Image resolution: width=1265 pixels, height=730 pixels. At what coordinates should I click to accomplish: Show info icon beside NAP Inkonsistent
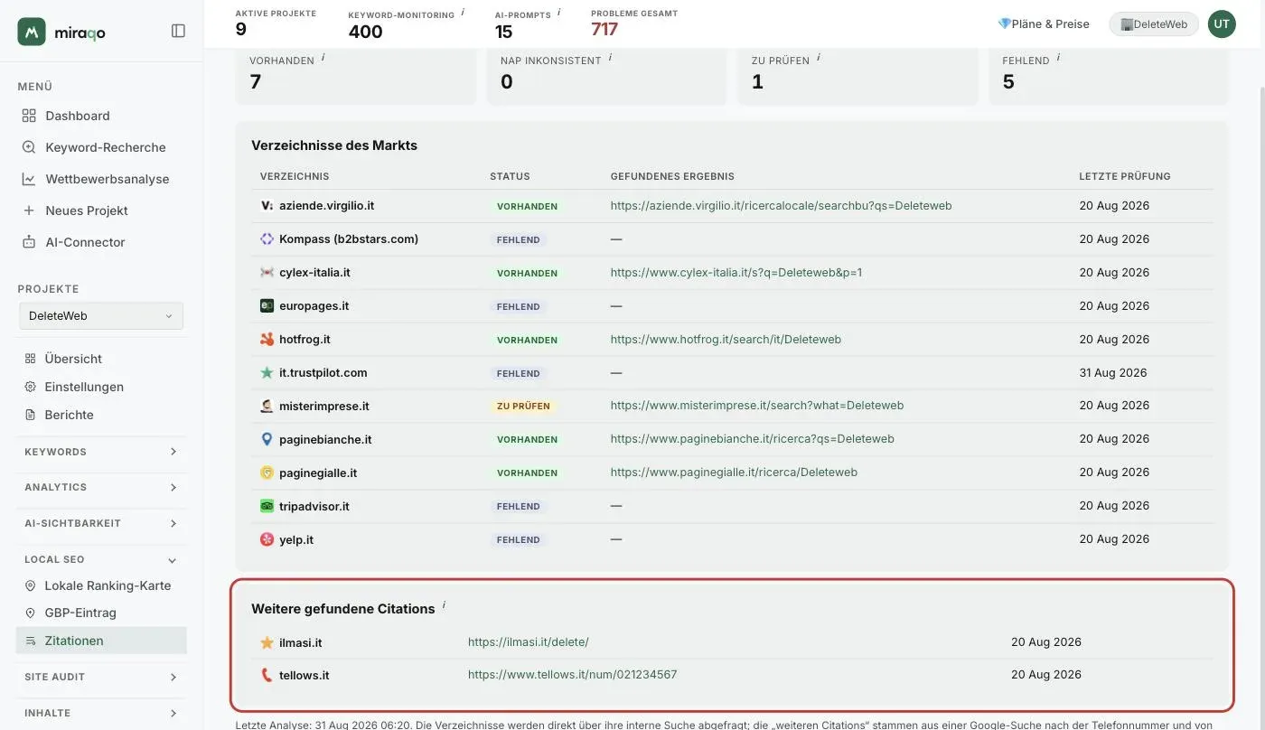pos(610,58)
